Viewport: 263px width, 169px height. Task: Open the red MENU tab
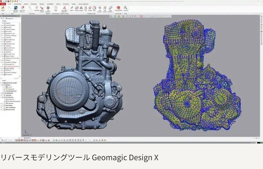(x=3, y=4)
